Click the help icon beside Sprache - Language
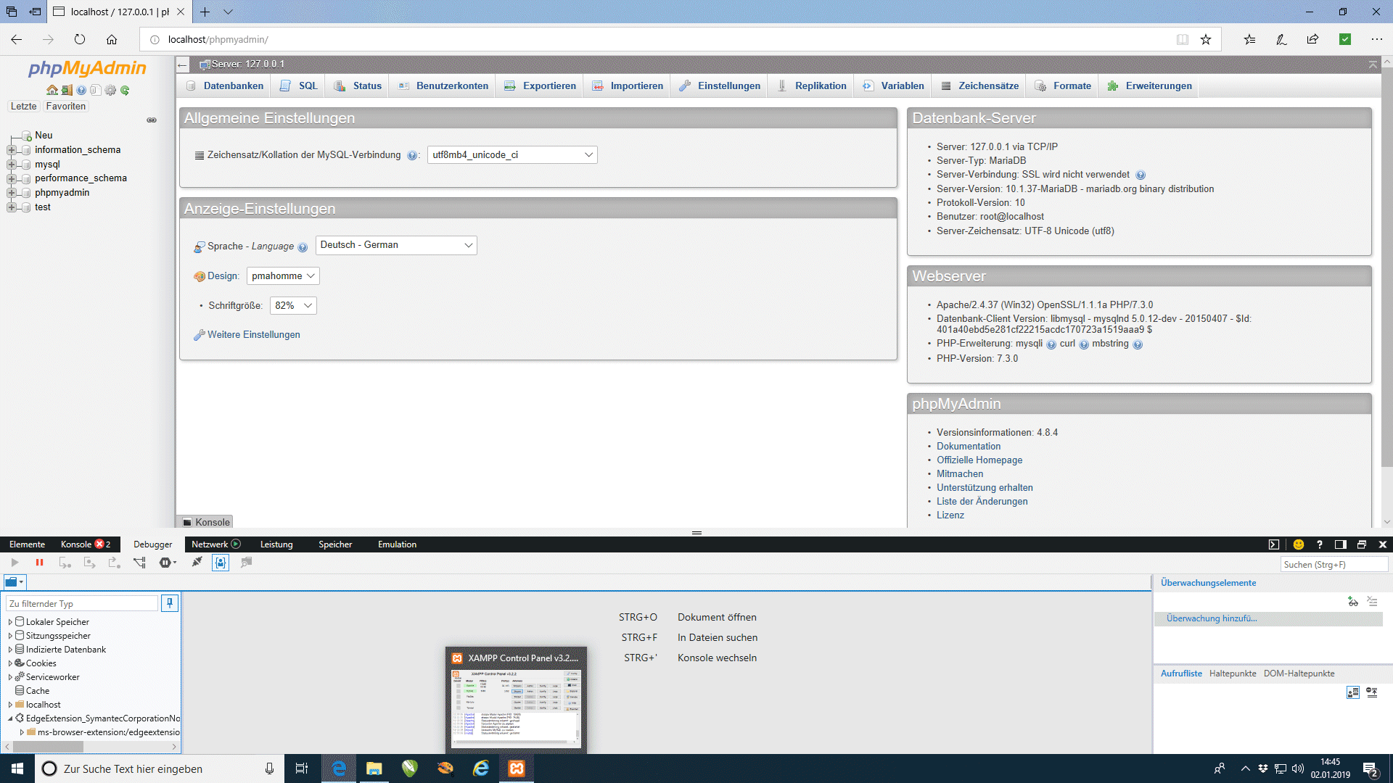The image size is (1393, 783). [303, 247]
